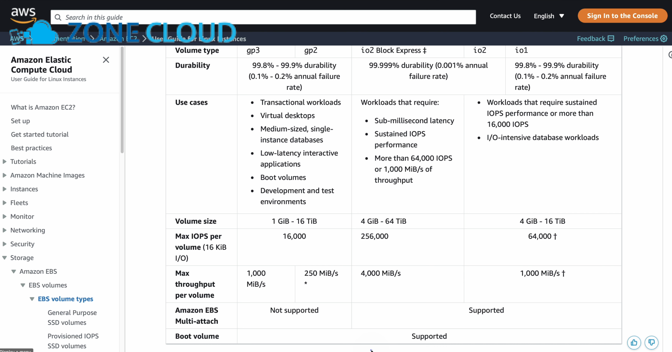The height and width of the screenshot is (352, 672).
Task: Collapse the Storage section
Action: click(4, 258)
